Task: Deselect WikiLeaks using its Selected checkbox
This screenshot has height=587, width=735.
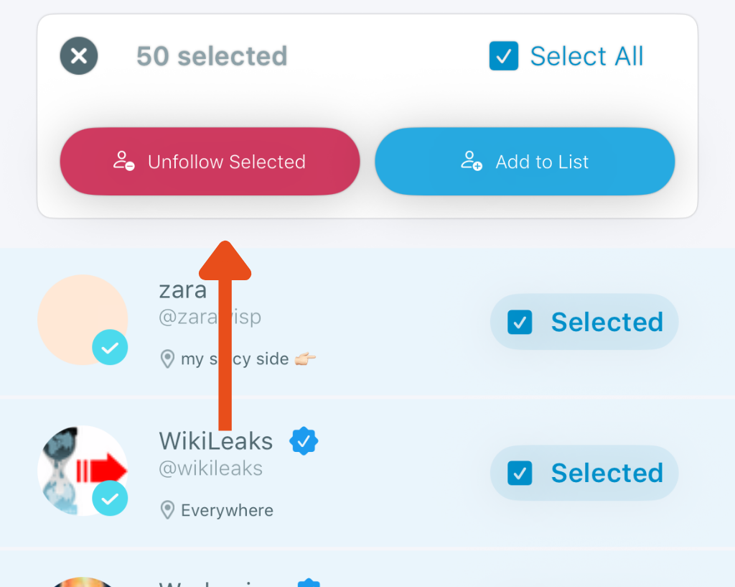Action: click(519, 473)
